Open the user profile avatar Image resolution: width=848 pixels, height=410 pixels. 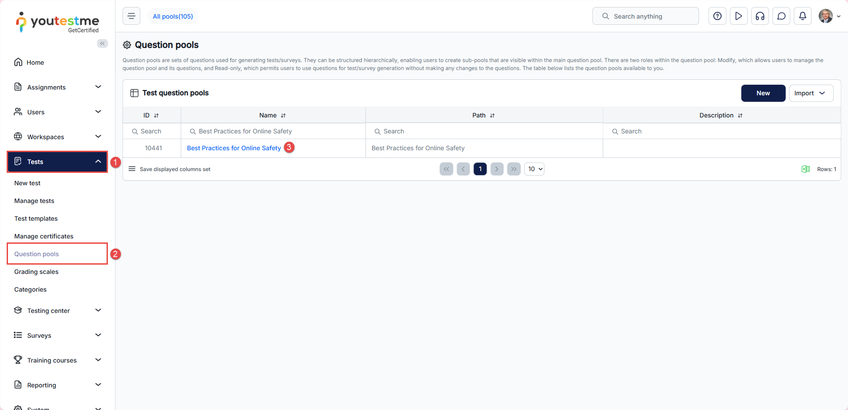[x=826, y=16]
